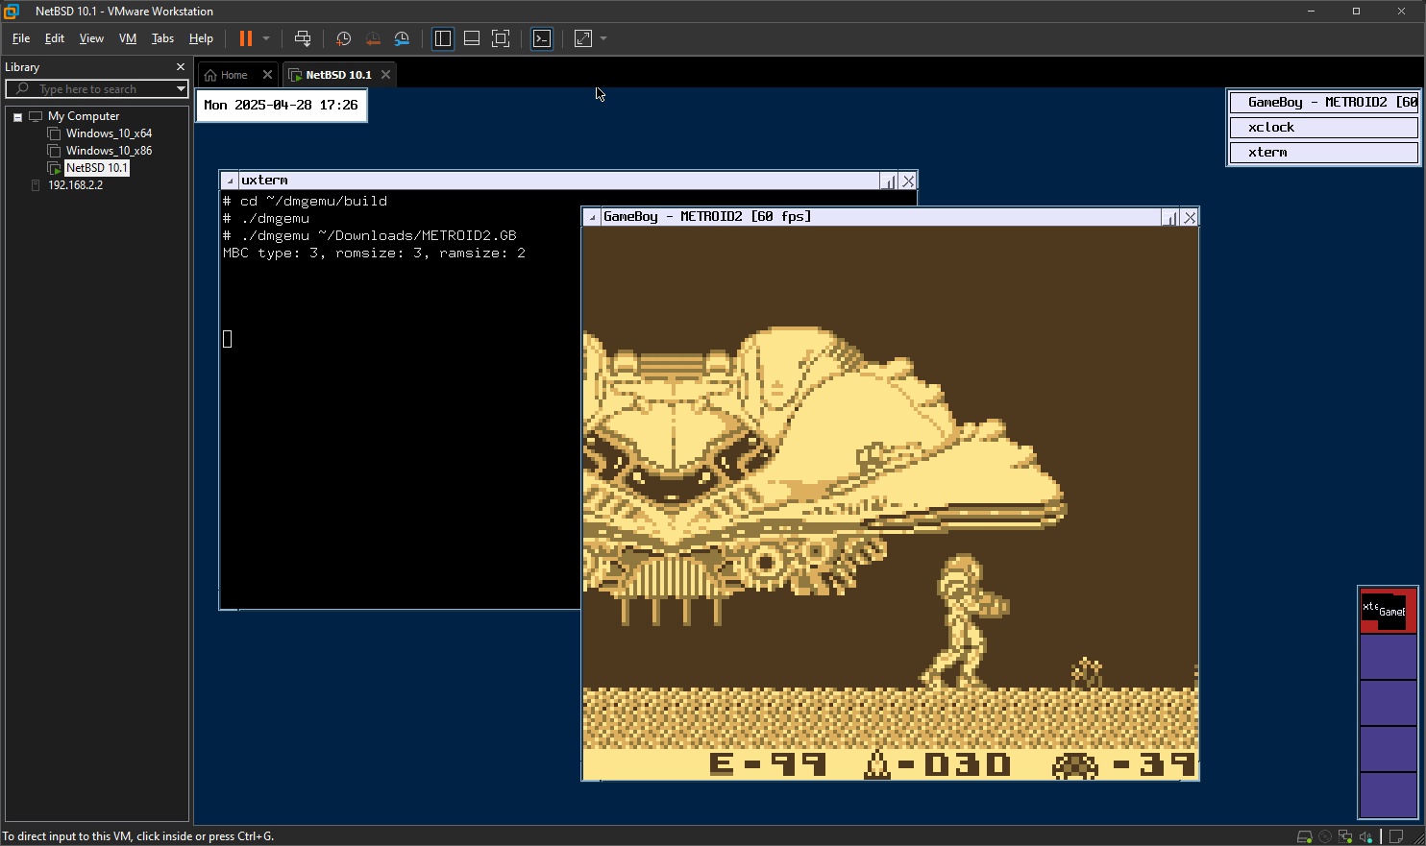This screenshot has height=846, width=1426.
Task: Open the dropdown arrow beside the pause button
Action: (266, 38)
